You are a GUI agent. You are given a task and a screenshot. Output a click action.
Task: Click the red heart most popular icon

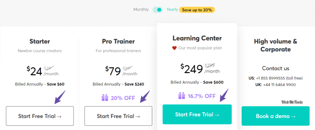[174, 48]
